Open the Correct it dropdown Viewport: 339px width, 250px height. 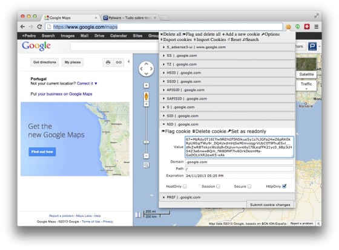click(87, 83)
